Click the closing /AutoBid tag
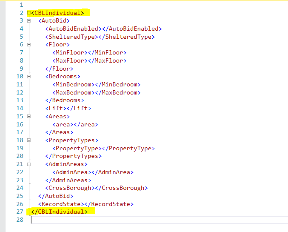Screen dimensions: 288x232 coord(56,196)
